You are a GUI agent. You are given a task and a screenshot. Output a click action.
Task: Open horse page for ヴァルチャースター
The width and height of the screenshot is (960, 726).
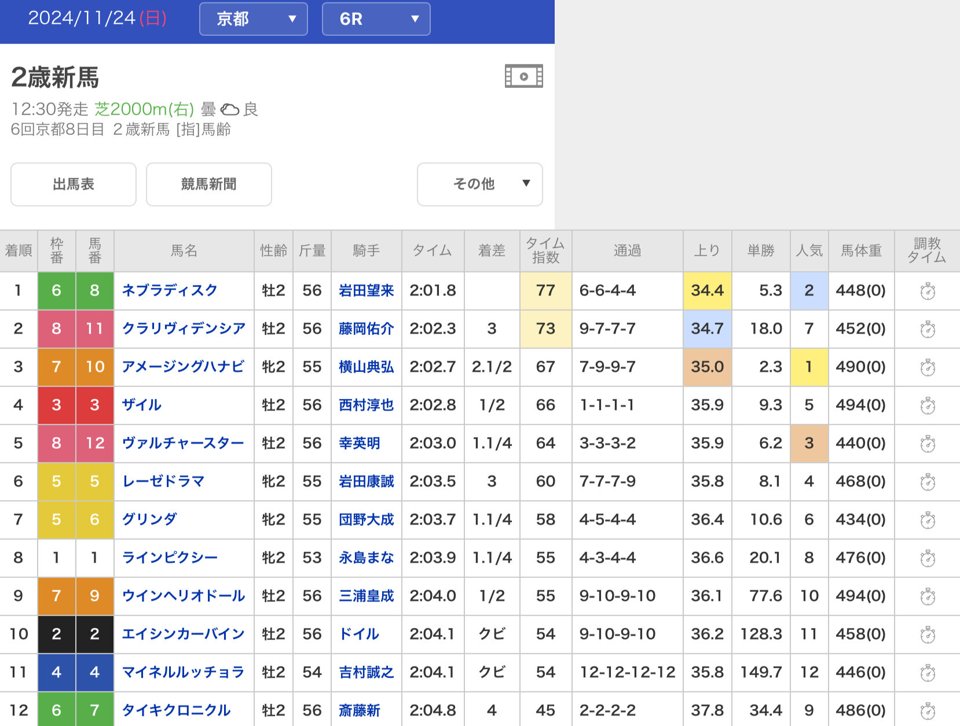coord(183,443)
